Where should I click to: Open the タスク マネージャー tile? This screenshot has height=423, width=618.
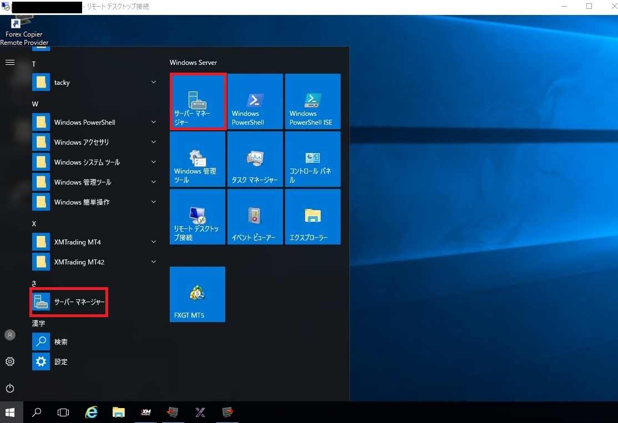click(x=255, y=159)
